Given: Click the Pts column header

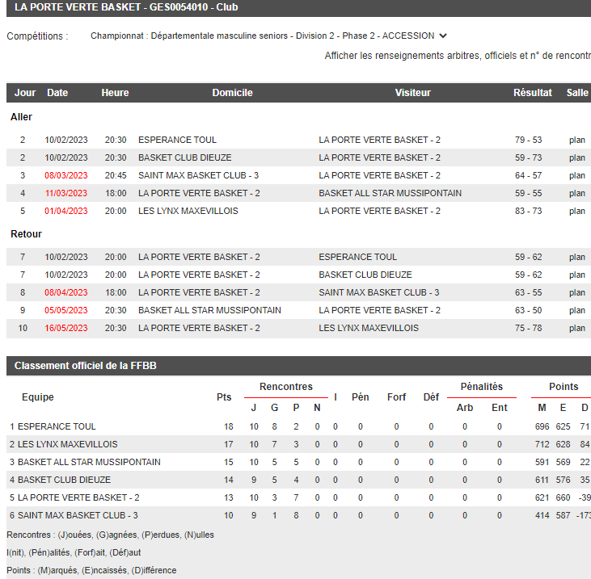Looking at the screenshot, I should coord(224,397).
